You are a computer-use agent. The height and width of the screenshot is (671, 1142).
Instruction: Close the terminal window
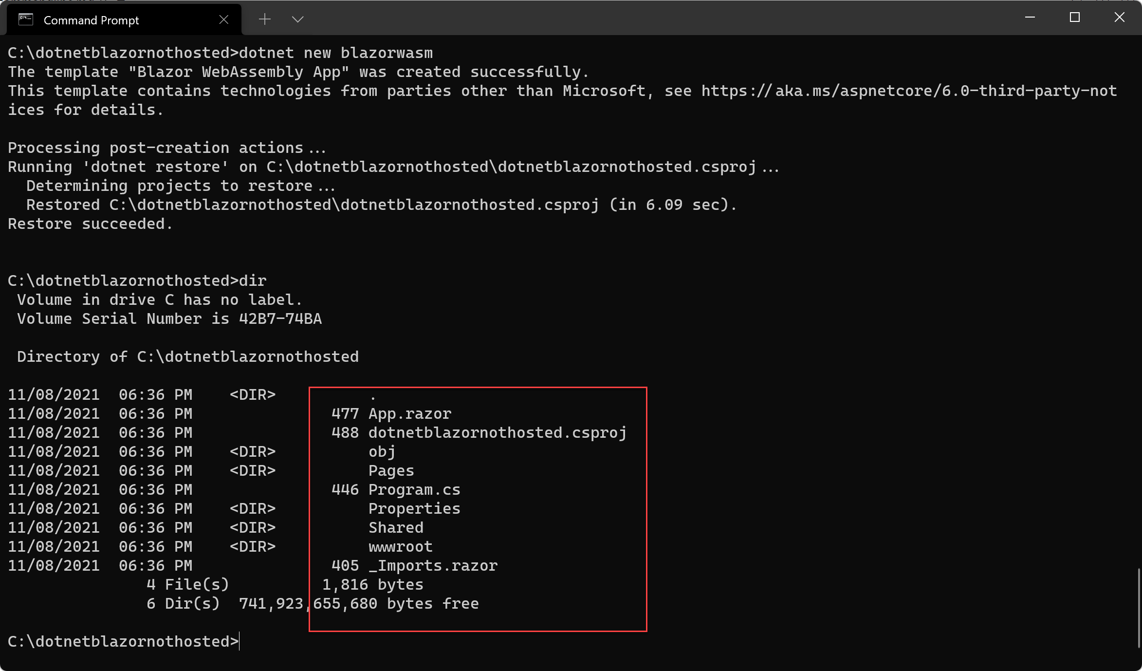click(1119, 18)
